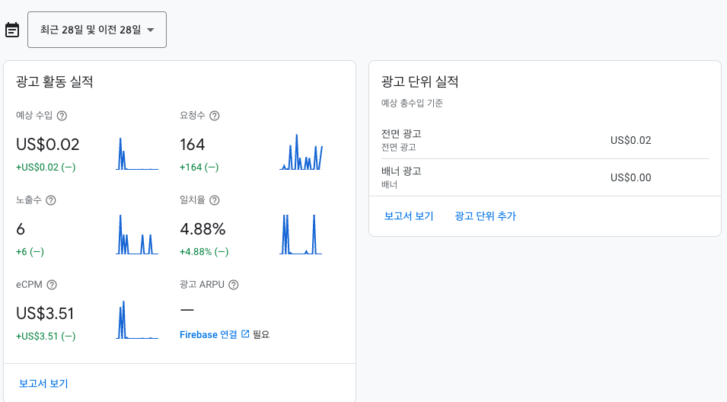The width and height of the screenshot is (727, 402).
Task: Open the Firebase 연결 link
Action: coord(208,334)
